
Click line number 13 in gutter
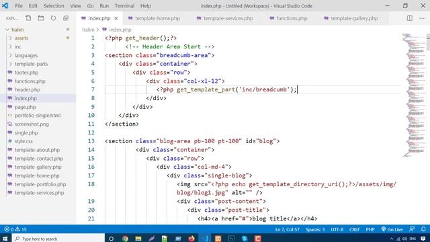click(x=91, y=141)
